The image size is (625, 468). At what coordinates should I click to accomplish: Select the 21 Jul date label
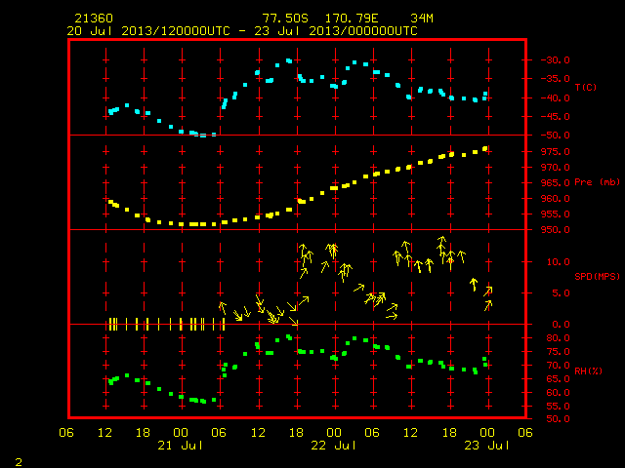[180, 446]
